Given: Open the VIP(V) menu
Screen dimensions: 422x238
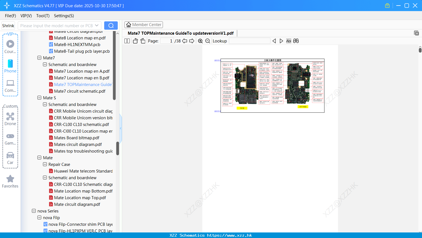Looking at the screenshot, I should [x=26, y=16].
